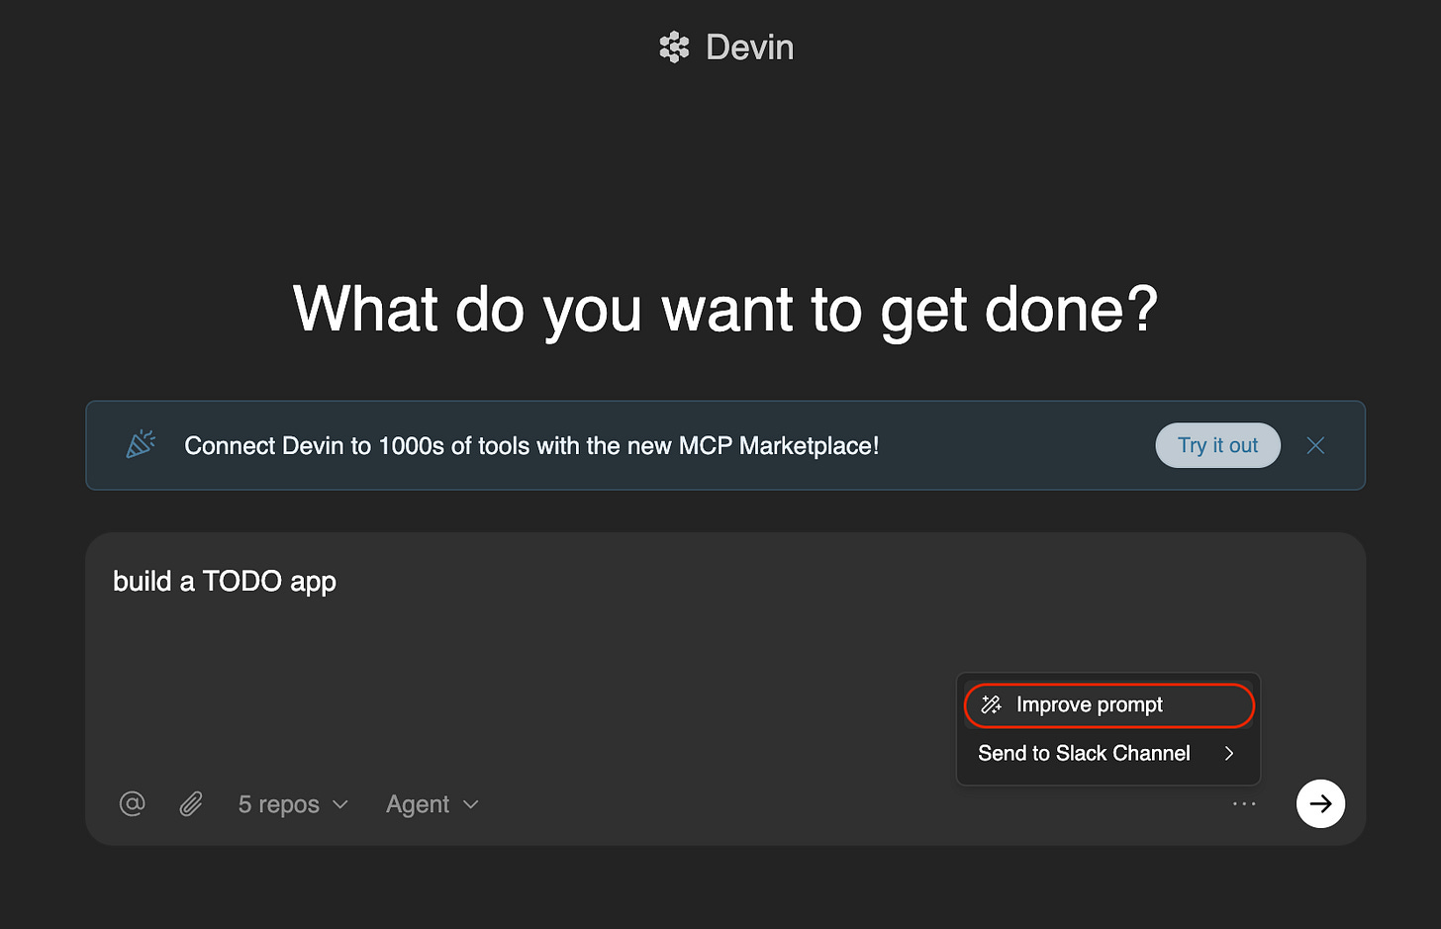Click the Devin title text

(x=749, y=47)
